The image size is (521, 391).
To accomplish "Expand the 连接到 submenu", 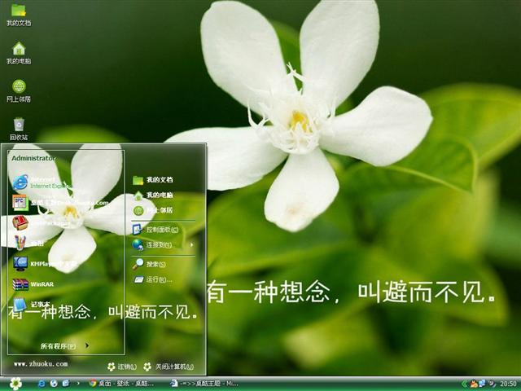I will [163, 244].
